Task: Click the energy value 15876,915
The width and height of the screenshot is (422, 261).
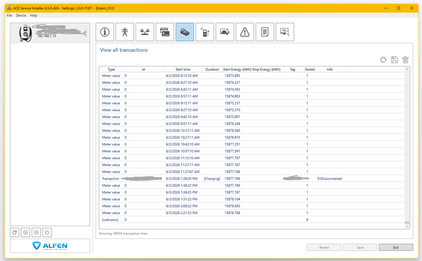Action: click(x=232, y=138)
